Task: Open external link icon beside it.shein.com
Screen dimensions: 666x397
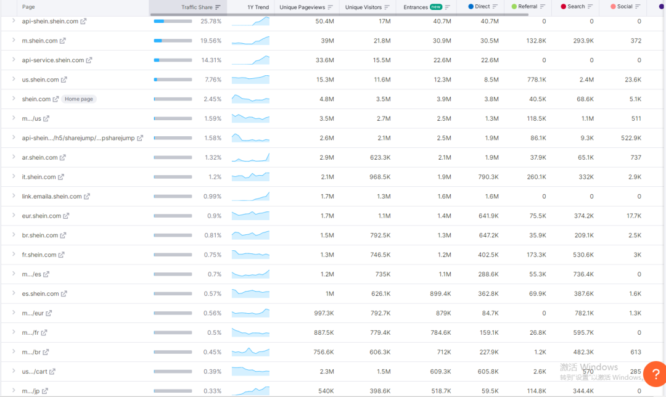Action: pos(60,177)
